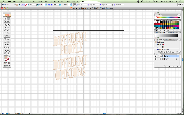The image size is (184, 115).
Task: Select the Pen tool
Action: point(5,24)
